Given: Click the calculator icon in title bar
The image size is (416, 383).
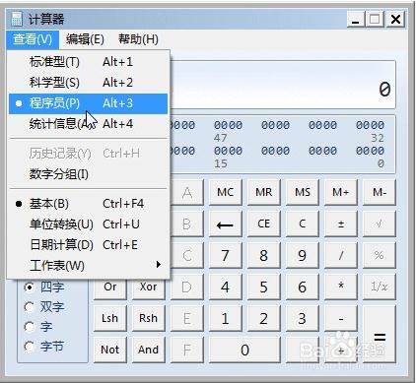Looking at the screenshot, I should click(17, 19).
